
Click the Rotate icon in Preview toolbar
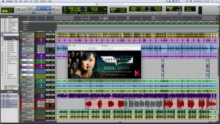pyautogui.click(x=105, y=49)
